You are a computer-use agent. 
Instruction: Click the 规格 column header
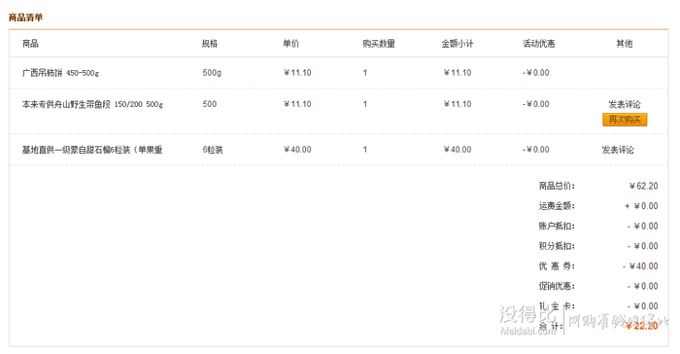(x=210, y=44)
